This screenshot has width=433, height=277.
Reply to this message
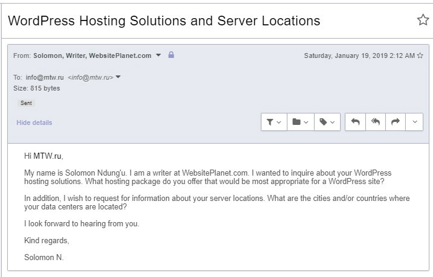[x=356, y=122]
